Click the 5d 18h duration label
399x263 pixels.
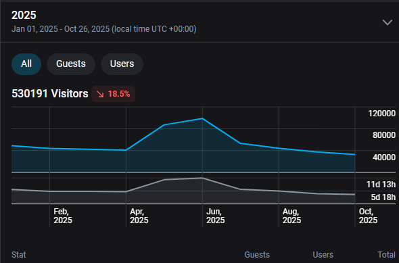[x=383, y=197]
